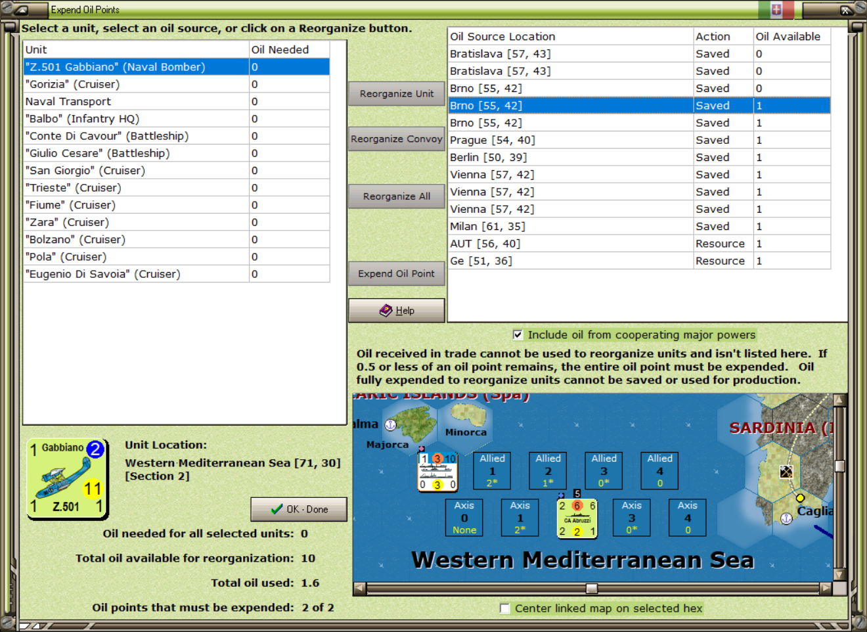867x632 pixels.
Task: Enable Center linked map on selected hex
Action: (x=504, y=608)
